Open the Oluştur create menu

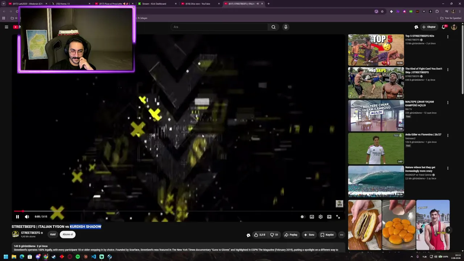(x=429, y=27)
